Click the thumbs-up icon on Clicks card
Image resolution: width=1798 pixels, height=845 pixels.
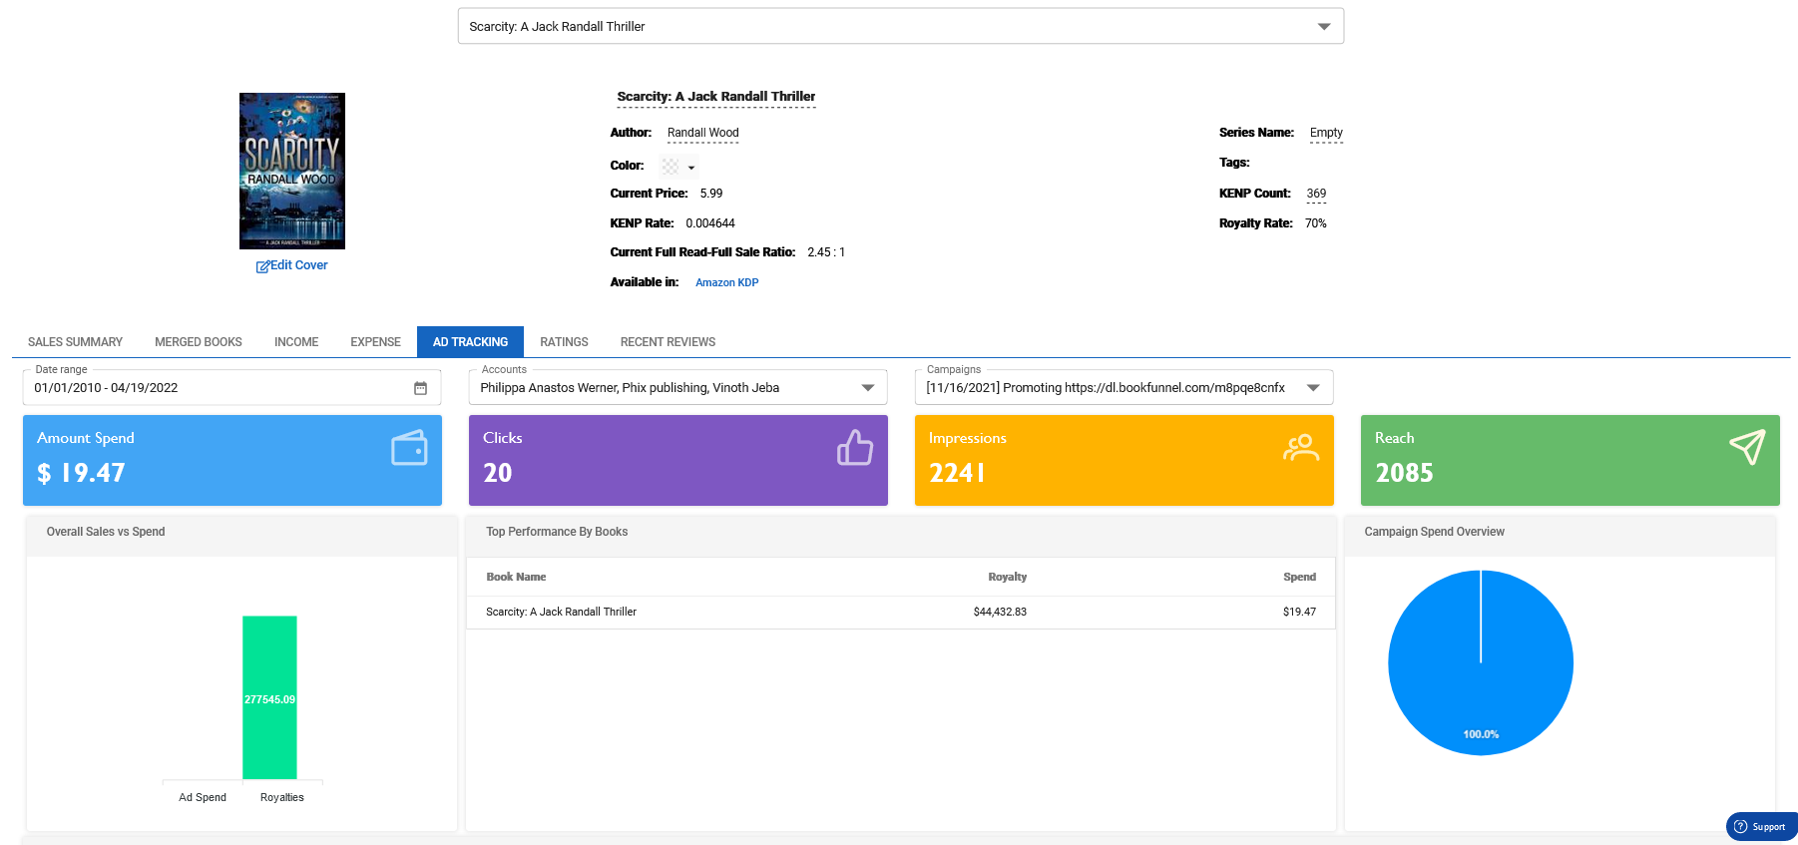pos(855,448)
